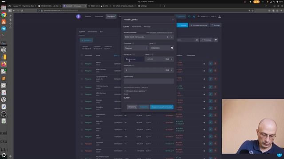Open the table settings icon beside Фильтры
This screenshot has height=159, width=284.
tap(216, 40)
